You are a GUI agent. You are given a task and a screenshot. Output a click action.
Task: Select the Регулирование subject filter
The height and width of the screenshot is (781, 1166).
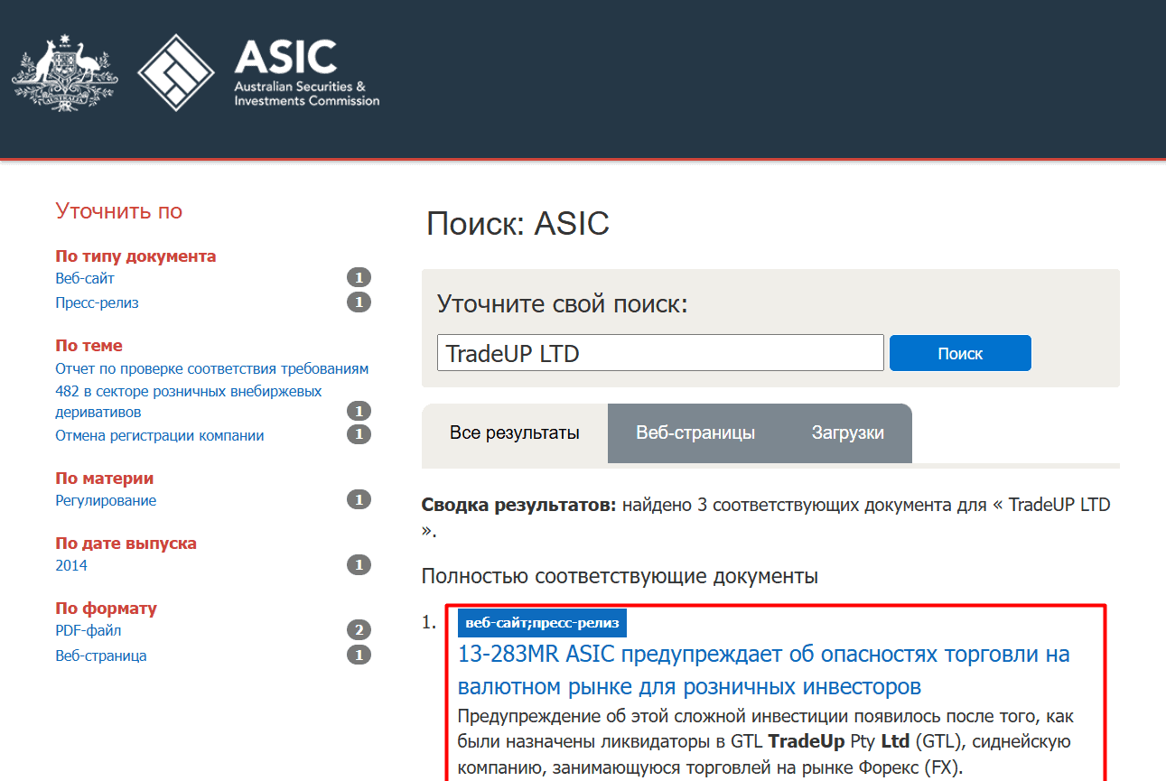(105, 499)
